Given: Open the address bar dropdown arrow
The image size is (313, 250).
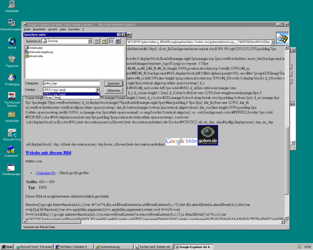Looking at the screenshot, I should click(x=272, y=42).
